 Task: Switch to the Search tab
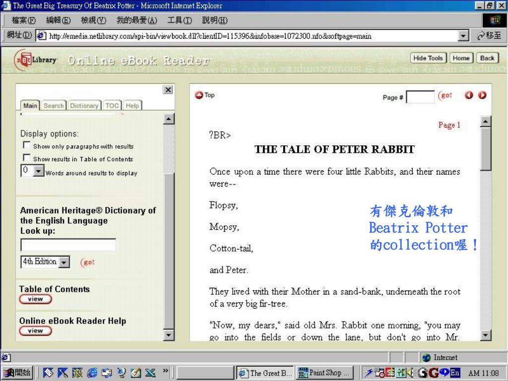click(54, 106)
